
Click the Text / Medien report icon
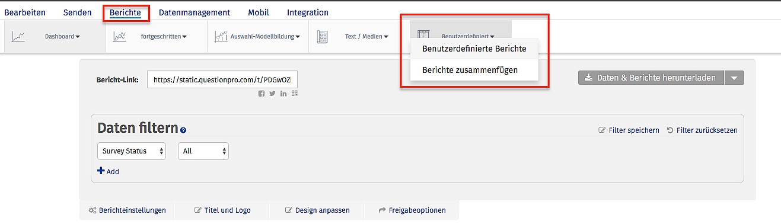[323, 37]
